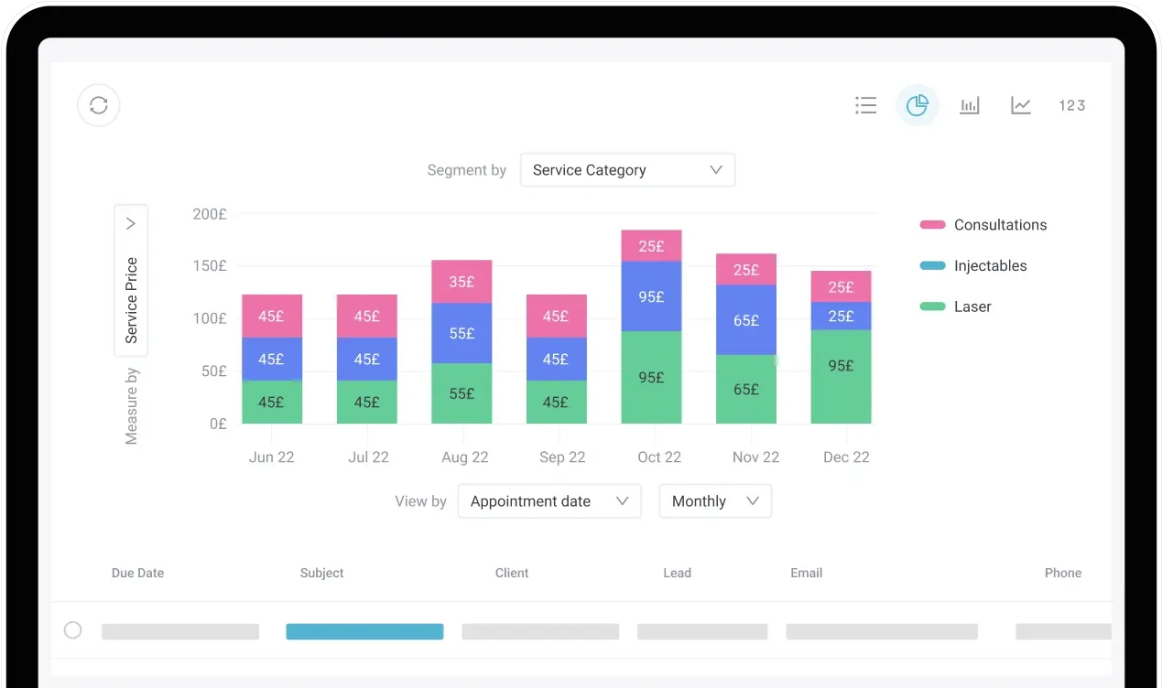The width and height of the screenshot is (1162, 688).
Task: Expand the Service Price side panel
Action: pyautogui.click(x=131, y=222)
